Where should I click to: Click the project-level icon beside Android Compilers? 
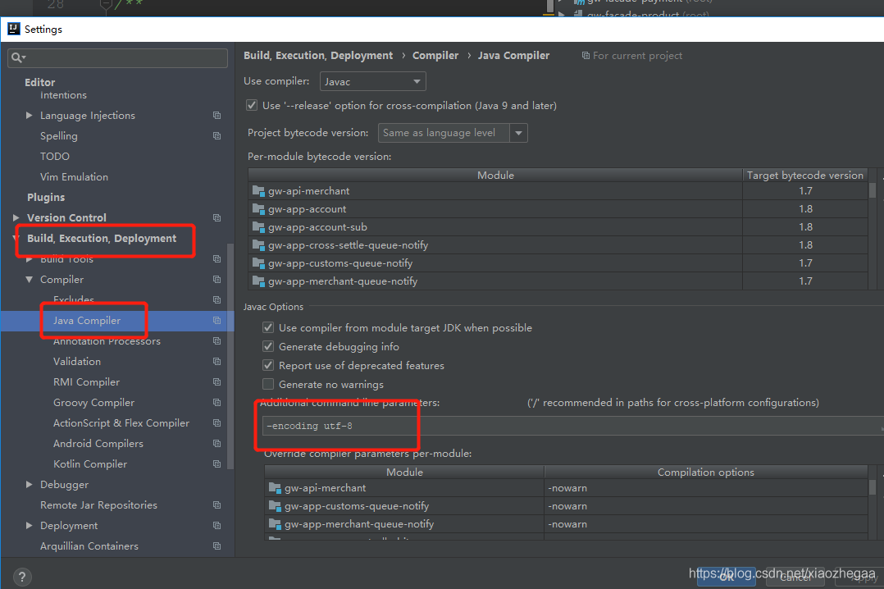tap(216, 444)
